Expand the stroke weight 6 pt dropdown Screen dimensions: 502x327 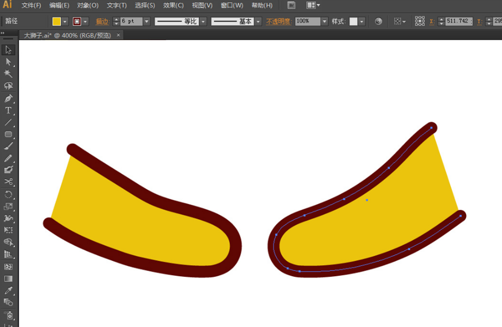pos(146,22)
